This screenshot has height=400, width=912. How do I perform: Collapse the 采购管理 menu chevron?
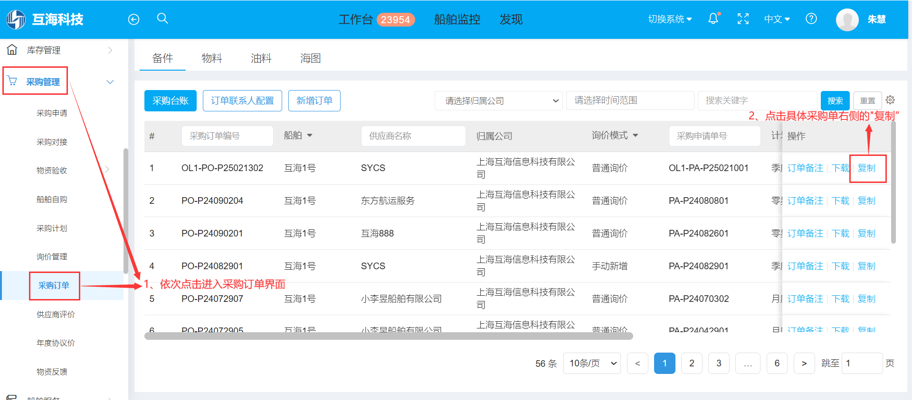point(110,82)
